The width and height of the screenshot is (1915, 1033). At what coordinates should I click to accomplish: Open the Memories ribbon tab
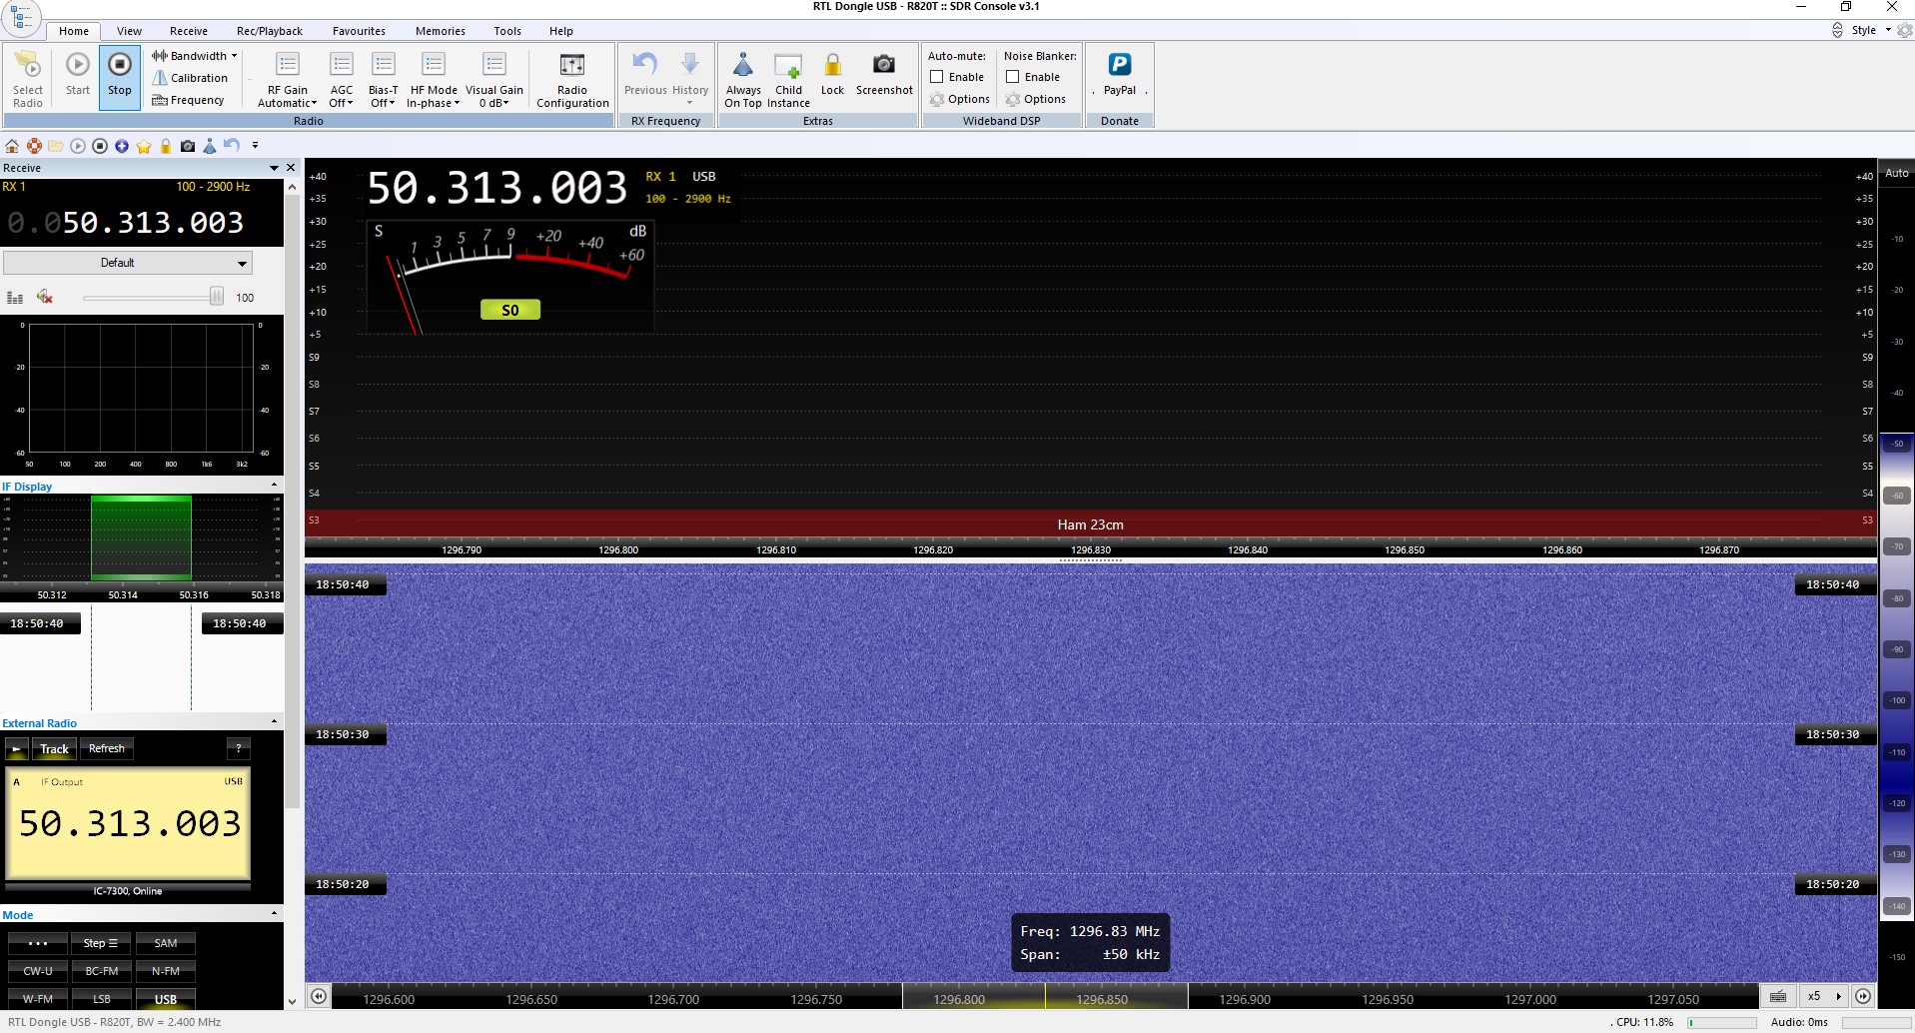pos(440,31)
